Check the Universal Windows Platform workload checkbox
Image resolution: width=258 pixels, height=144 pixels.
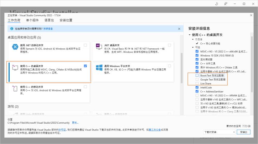click(169, 66)
